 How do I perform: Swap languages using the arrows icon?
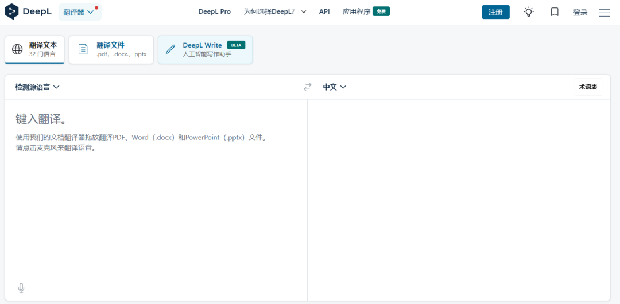(308, 87)
